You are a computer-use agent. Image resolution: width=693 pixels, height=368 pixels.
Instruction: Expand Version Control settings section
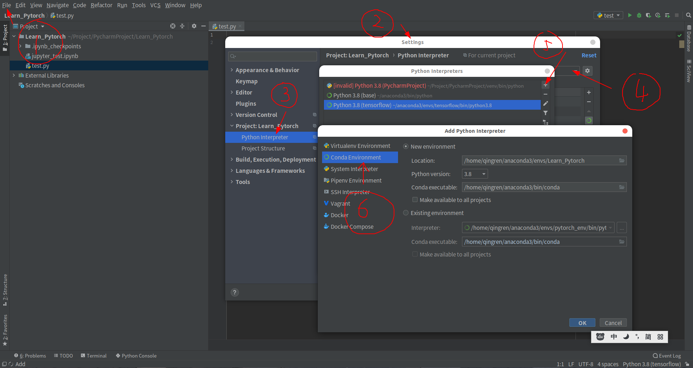pyautogui.click(x=232, y=115)
